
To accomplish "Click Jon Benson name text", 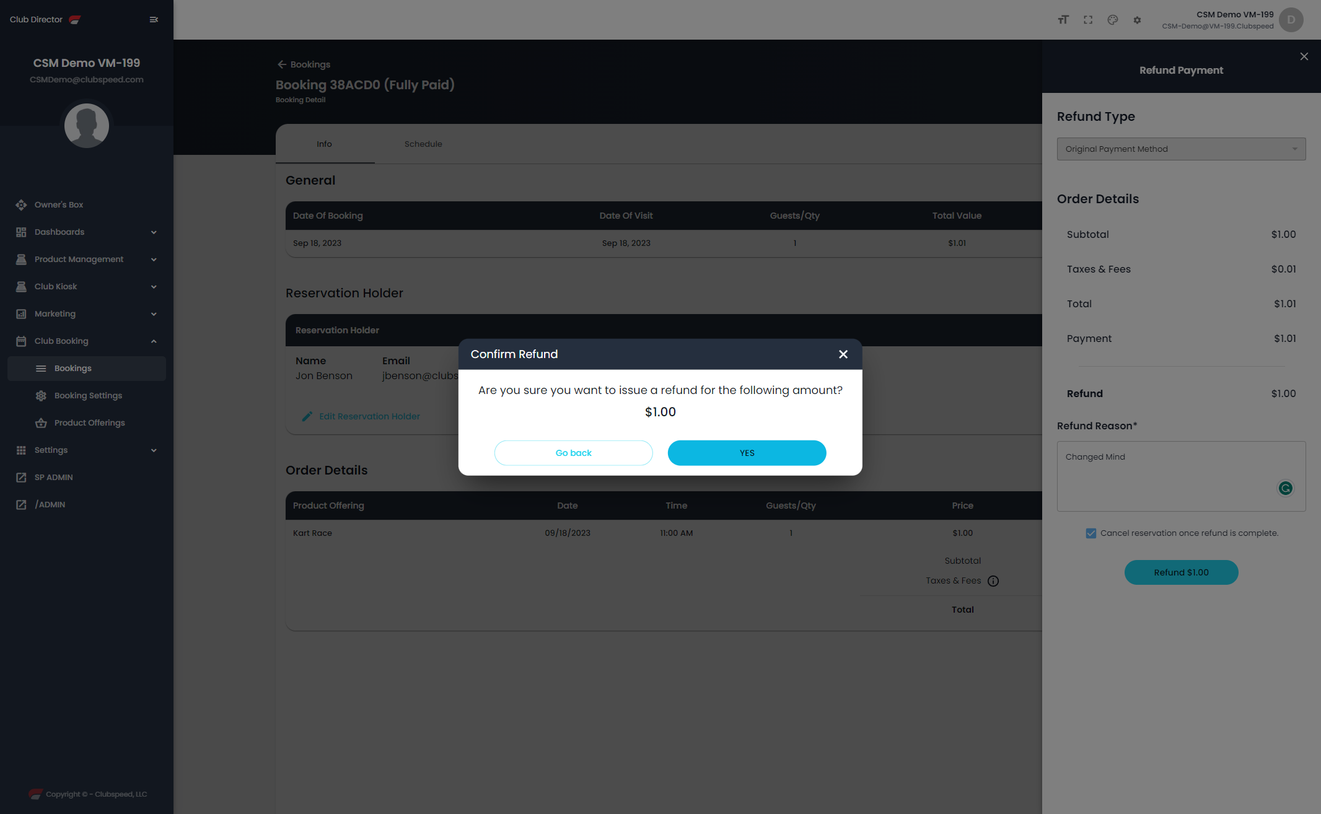I will [x=324, y=375].
